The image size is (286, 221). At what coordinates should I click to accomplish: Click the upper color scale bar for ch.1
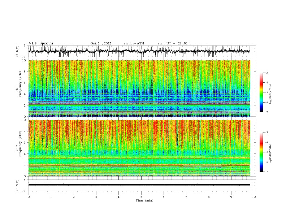(261, 92)
